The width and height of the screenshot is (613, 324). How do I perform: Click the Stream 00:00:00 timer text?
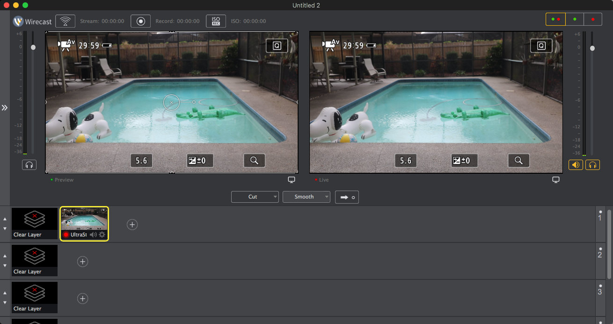[x=102, y=21]
